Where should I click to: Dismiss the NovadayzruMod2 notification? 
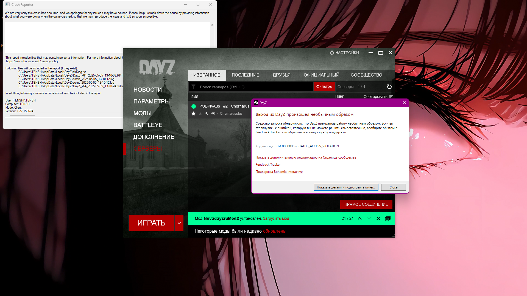[x=378, y=218]
